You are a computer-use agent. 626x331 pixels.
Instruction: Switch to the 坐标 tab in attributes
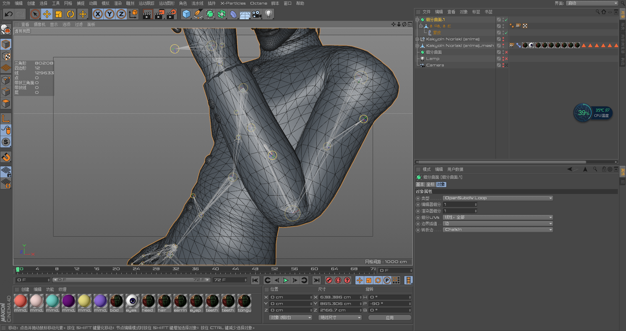click(430, 184)
